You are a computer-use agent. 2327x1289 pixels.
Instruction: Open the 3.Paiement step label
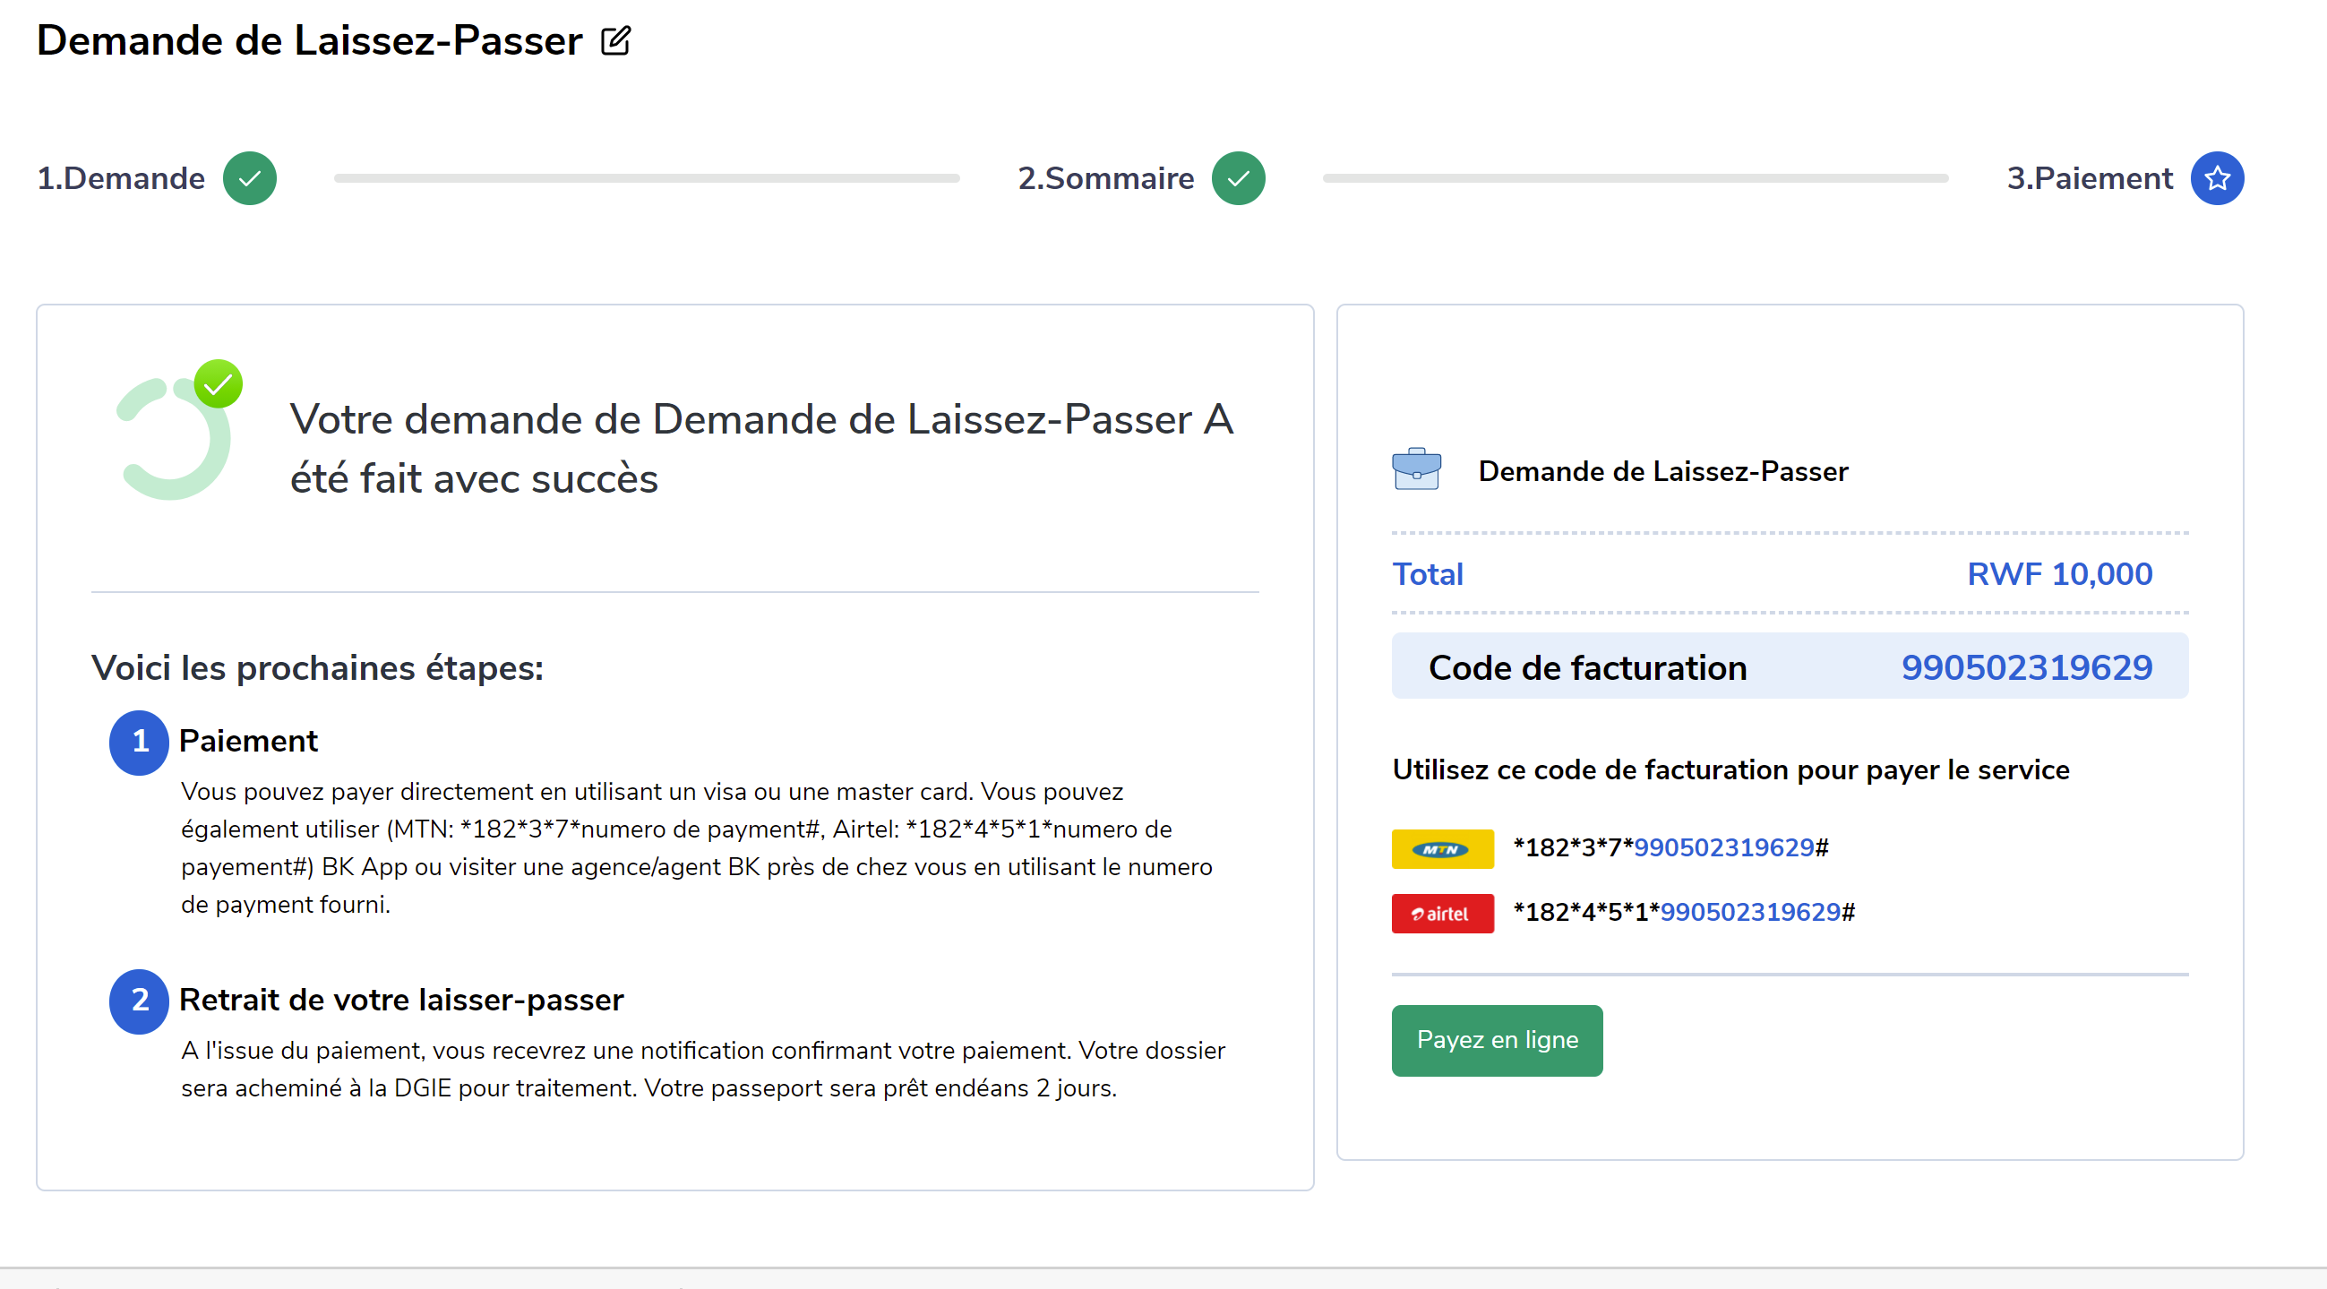tap(2089, 178)
